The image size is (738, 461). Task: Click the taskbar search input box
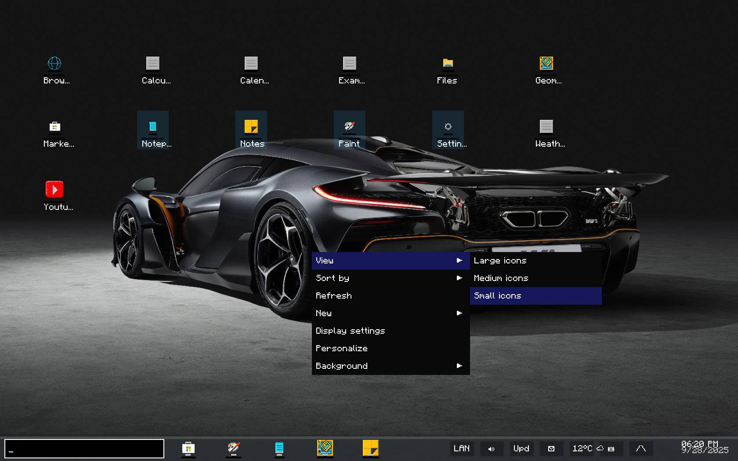[x=84, y=449]
